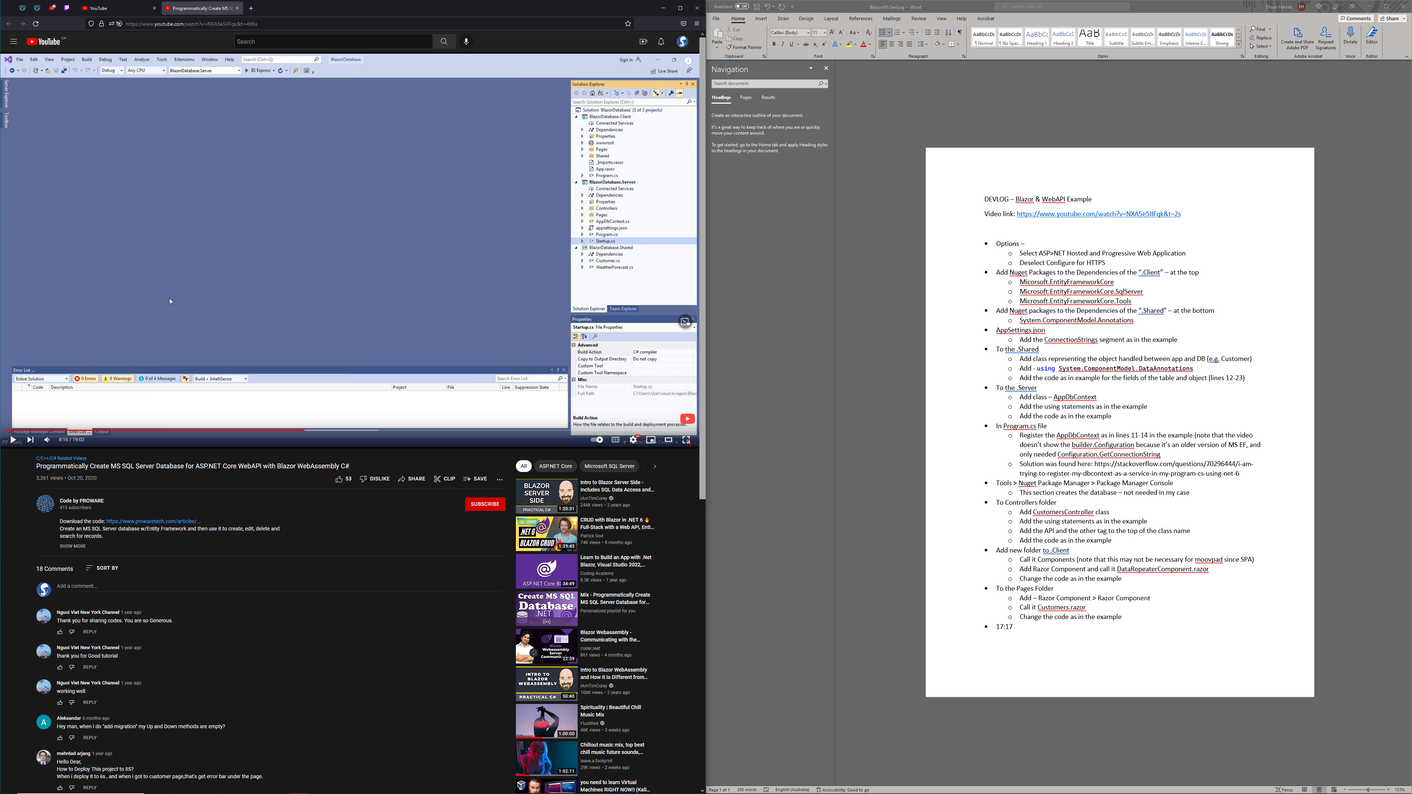Open YouTube create video icon
Viewport: 1412px width, 794px height.
point(643,42)
